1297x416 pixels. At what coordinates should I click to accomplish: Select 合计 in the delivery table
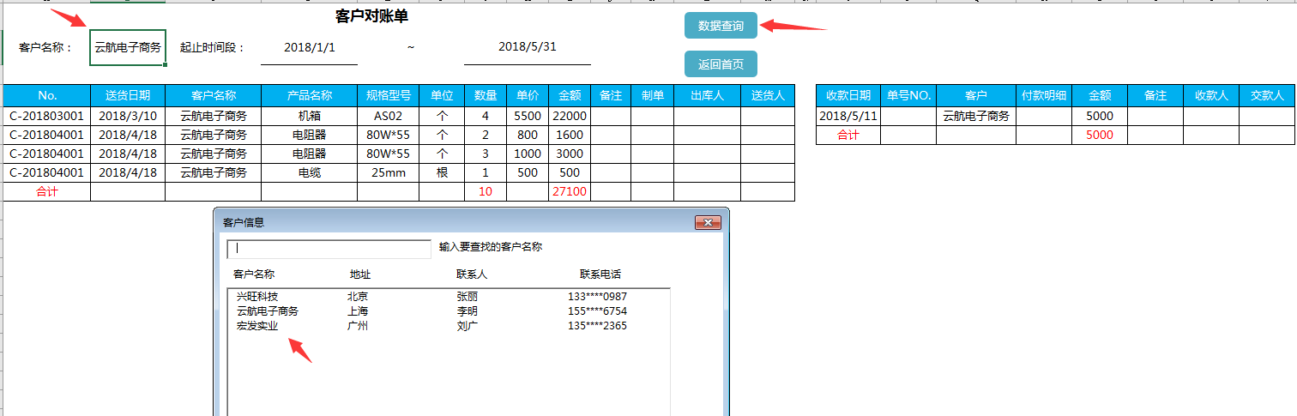[47, 191]
